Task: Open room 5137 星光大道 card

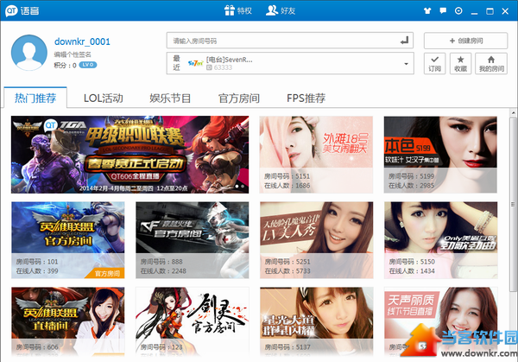Action: (316, 321)
